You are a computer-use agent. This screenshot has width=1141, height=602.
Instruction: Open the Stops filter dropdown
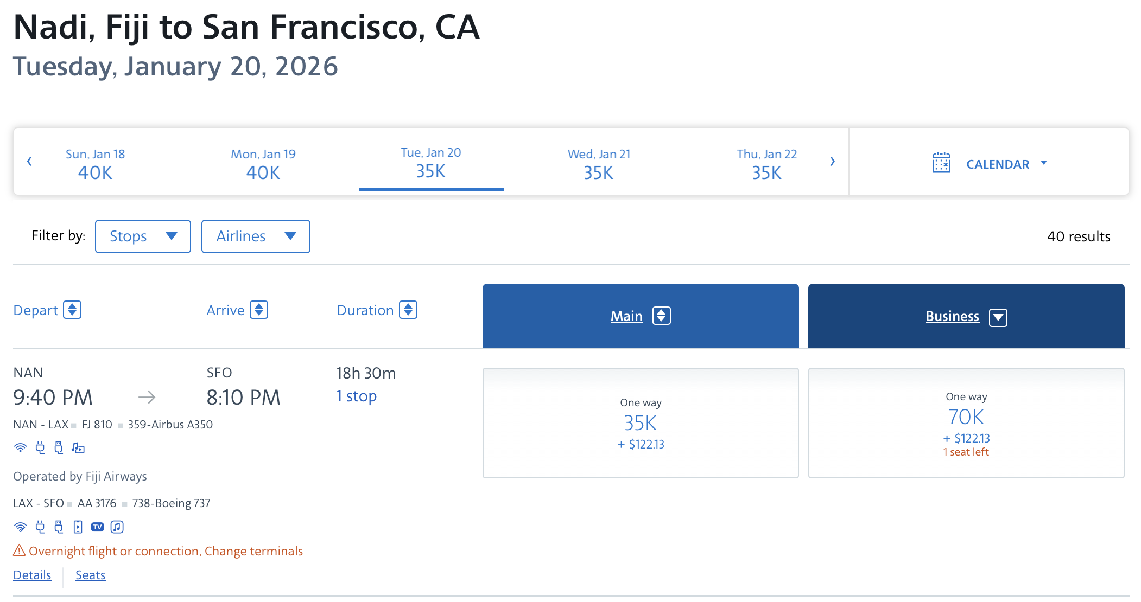click(x=143, y=236)
